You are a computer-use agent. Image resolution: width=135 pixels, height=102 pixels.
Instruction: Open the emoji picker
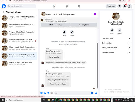tap(92, 93)
